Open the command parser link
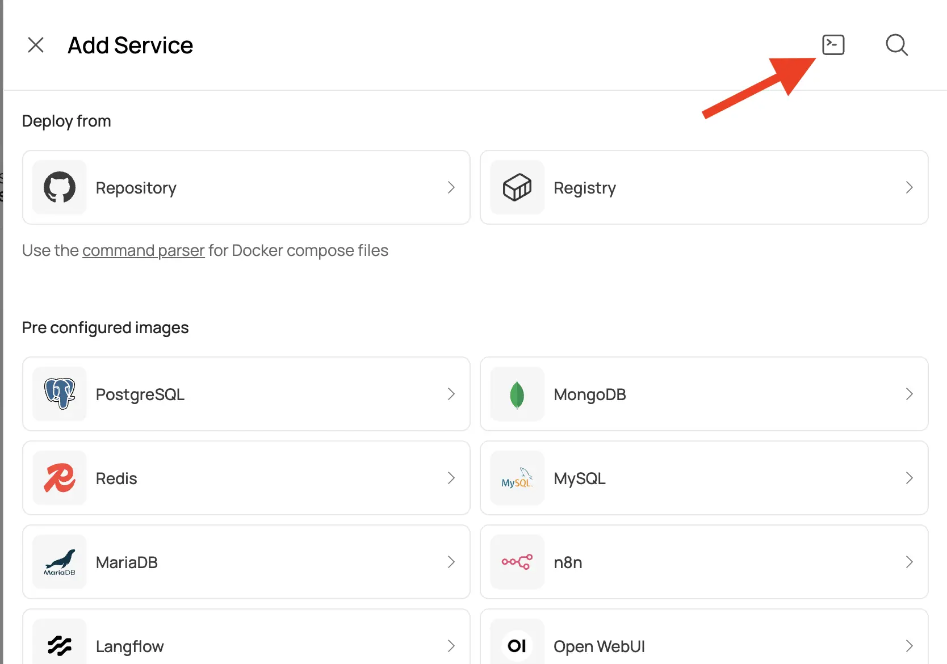This screenshot has width=947, height=664. pyautogui.click(x=143, y=250)
